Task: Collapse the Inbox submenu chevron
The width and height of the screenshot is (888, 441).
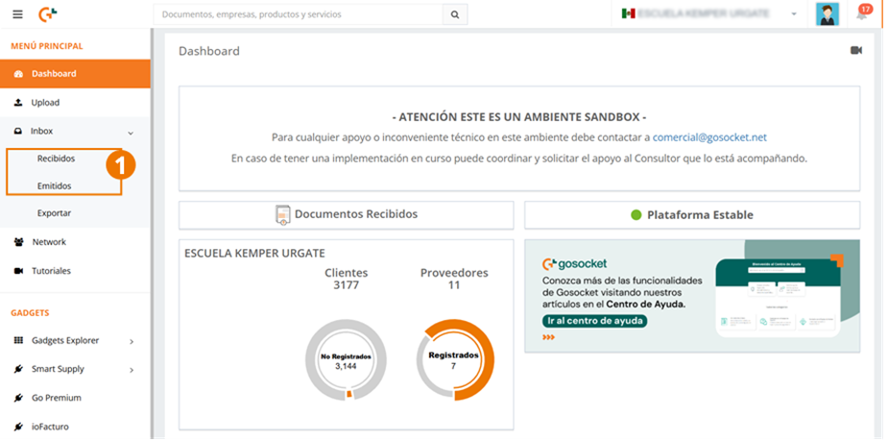Action: [131, 133]
